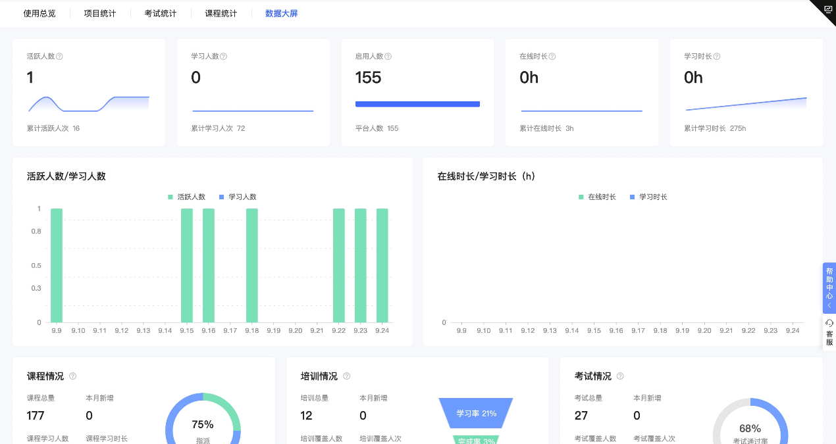Click the 9.18 green bar
836x444 pixels.
pyautogui.click(x=252, y=265)
